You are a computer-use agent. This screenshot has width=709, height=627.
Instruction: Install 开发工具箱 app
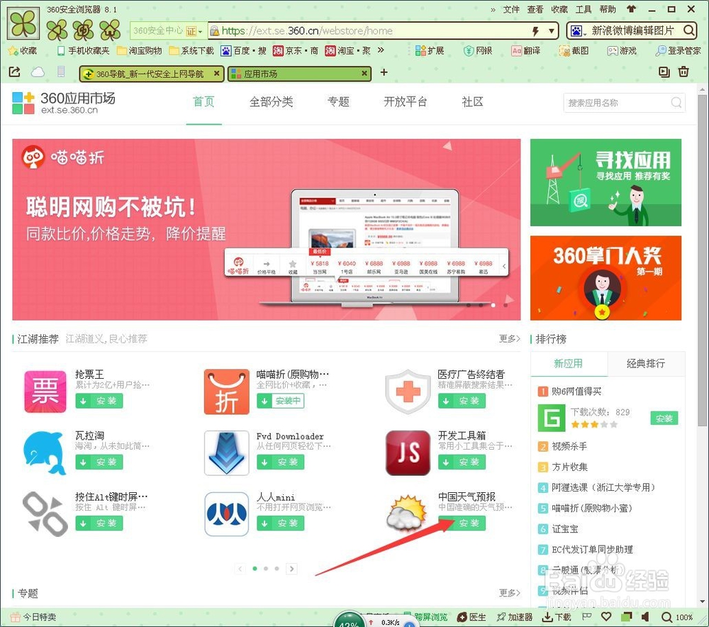coord(462,462)
